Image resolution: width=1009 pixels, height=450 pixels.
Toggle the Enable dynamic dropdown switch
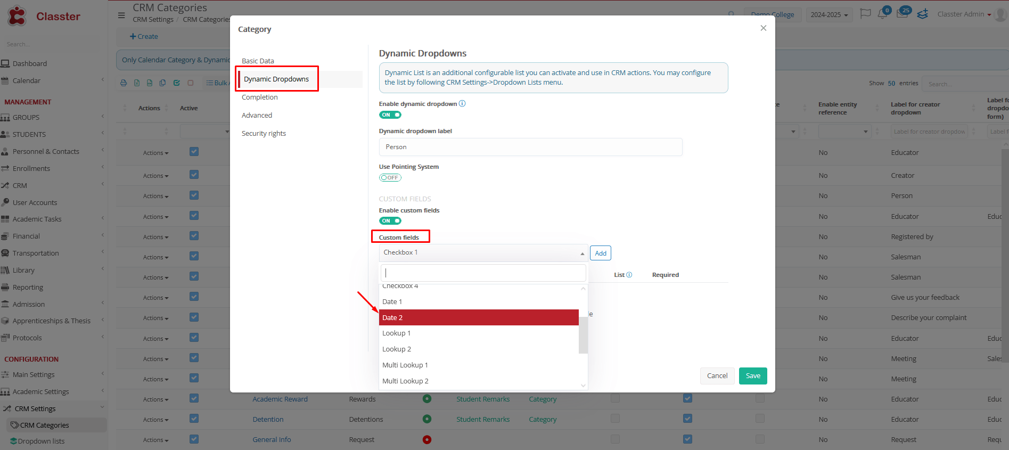(390, 115)
